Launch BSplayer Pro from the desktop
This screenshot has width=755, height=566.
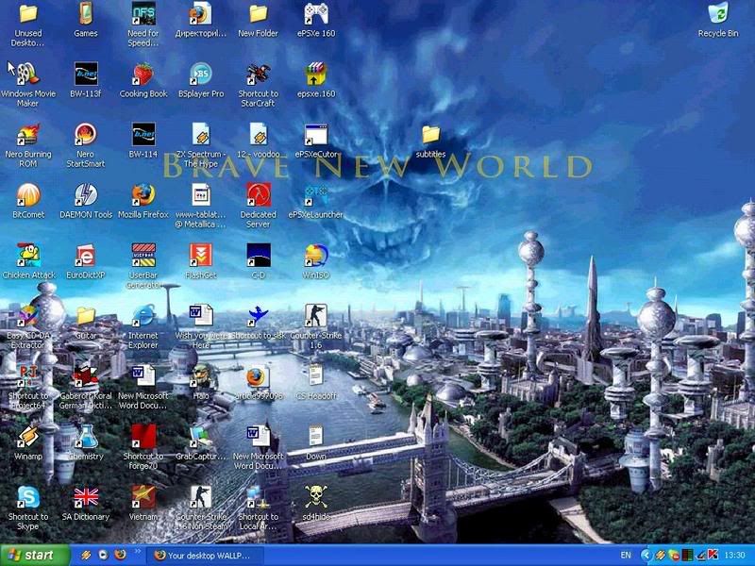pyautogui.click(x=201, y=75)
